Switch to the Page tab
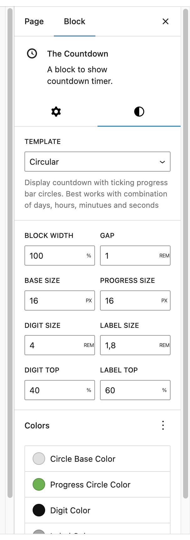 click(34, 21)
